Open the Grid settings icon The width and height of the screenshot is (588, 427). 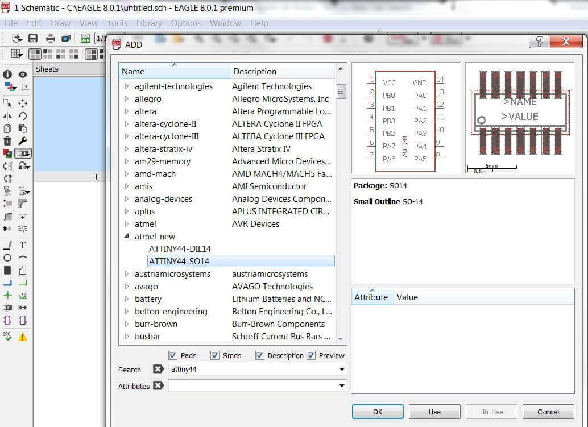[16, 53]
